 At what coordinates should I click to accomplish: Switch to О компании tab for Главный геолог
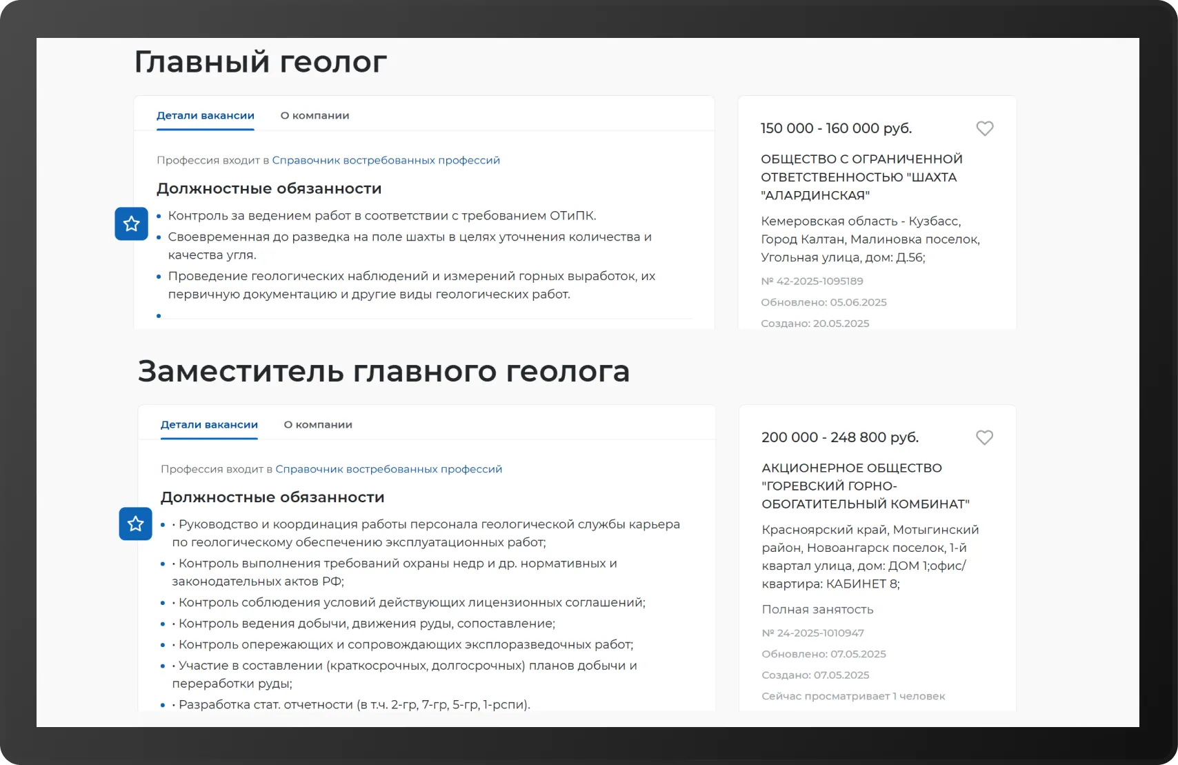(315, 115)
